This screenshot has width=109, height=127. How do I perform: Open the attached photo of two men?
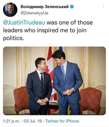[54, 81]
